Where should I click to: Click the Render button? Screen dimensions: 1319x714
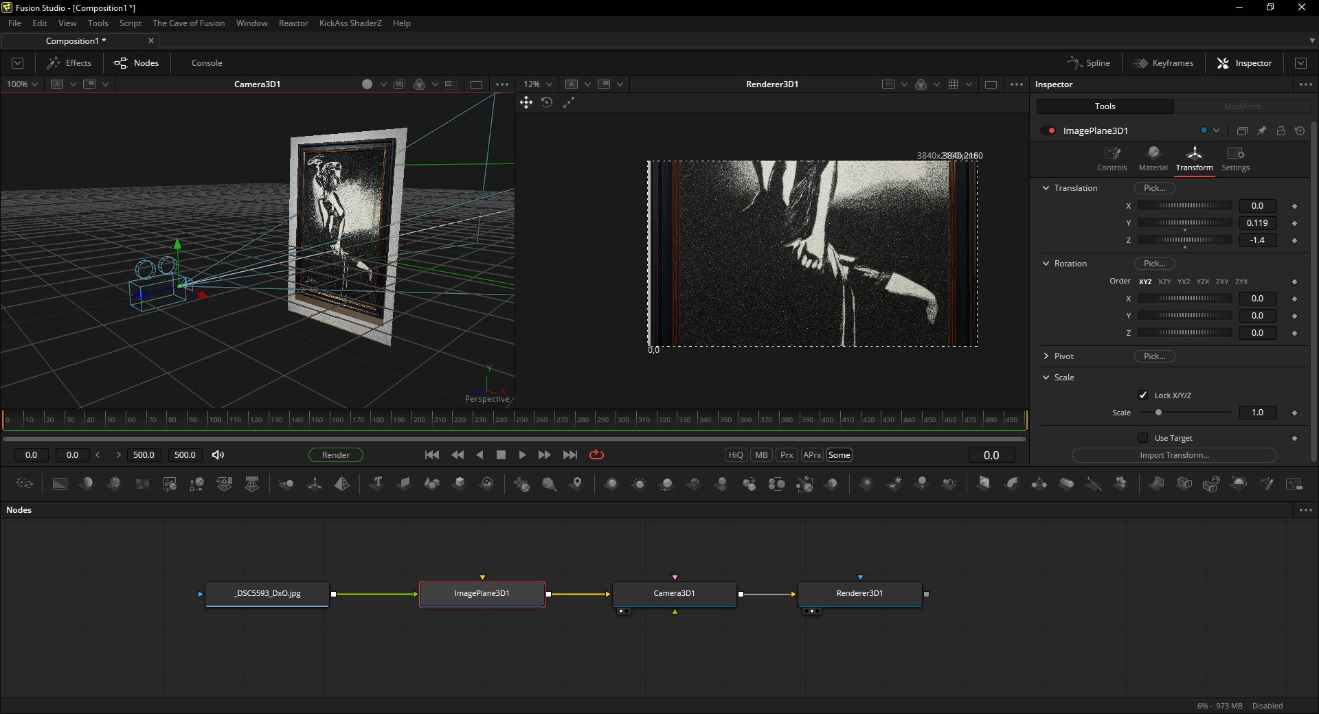pyautogui.click(x=336, y=454)
